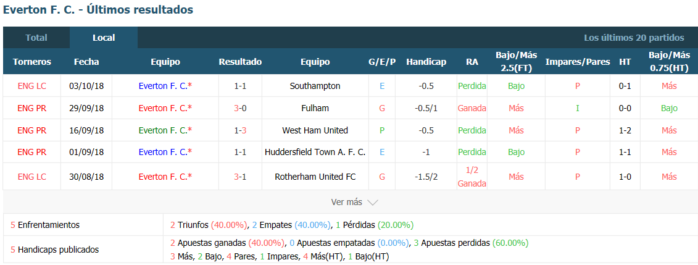Click the Resultado column header
The height and width of the screenshot is (265, 698).
click(x=241, y=62)
